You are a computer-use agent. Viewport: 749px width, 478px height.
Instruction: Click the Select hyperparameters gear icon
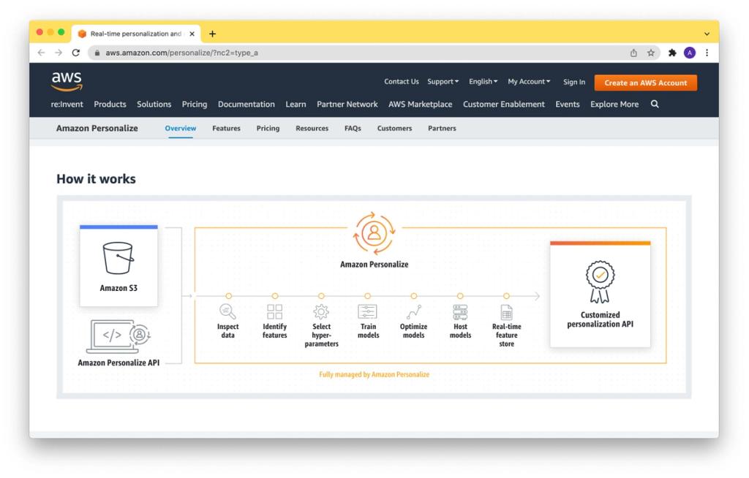pyautogui.click(x=321, y=312)
